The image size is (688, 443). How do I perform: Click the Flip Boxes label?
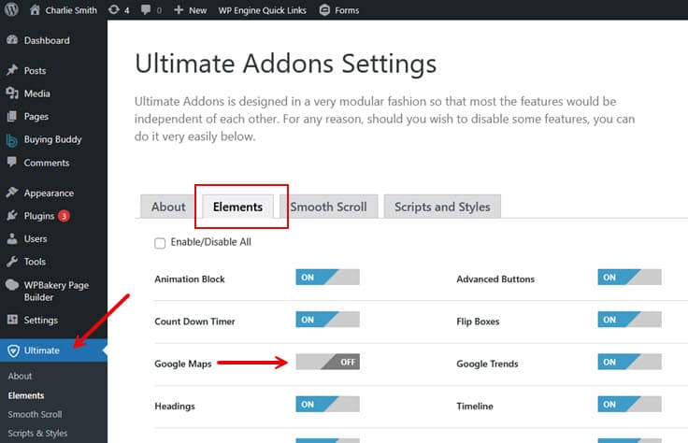478,322
